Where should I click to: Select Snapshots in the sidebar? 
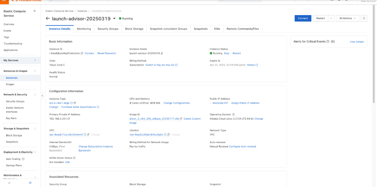point(12,142)
